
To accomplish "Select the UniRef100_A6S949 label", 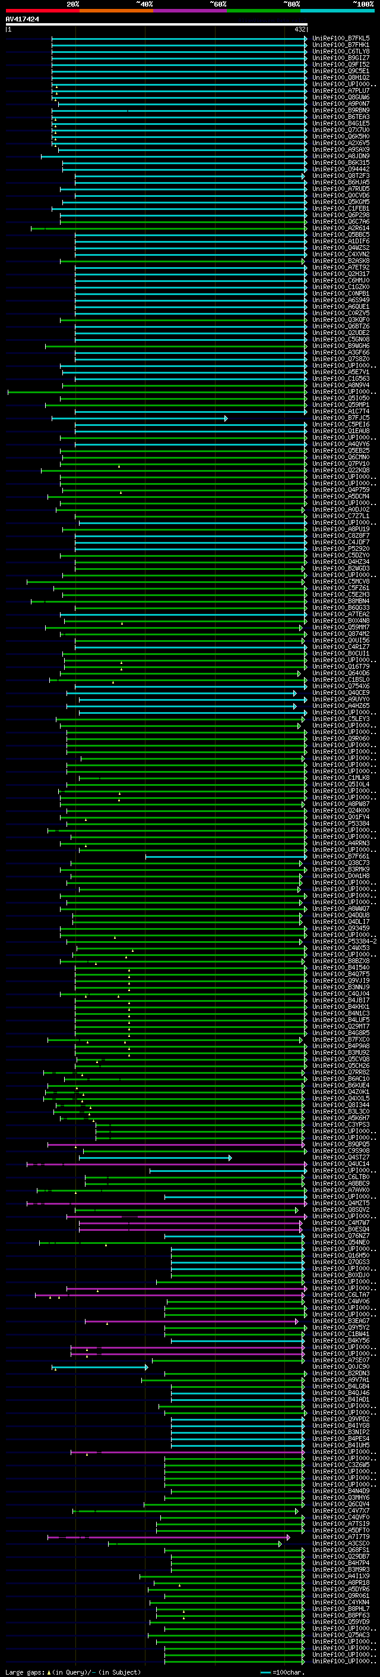I will click(341, 300).
